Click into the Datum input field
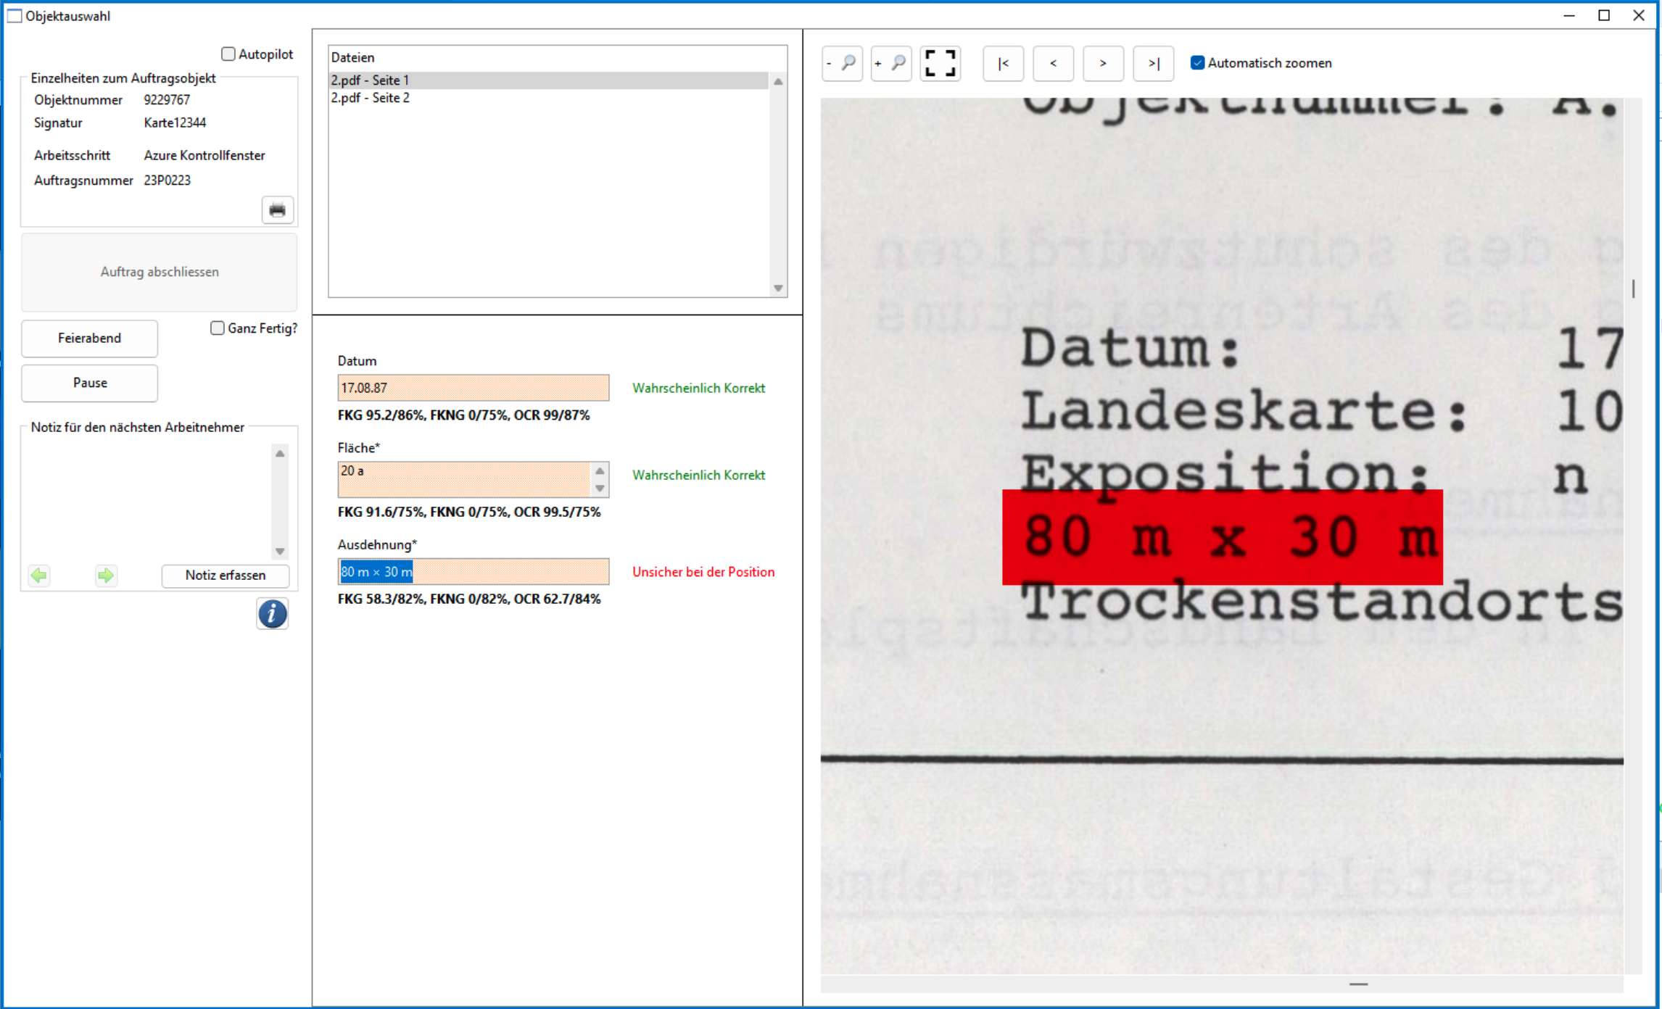Image resolution: width=1662 pixels, height=1009 pixels. (x=473, y=388)
